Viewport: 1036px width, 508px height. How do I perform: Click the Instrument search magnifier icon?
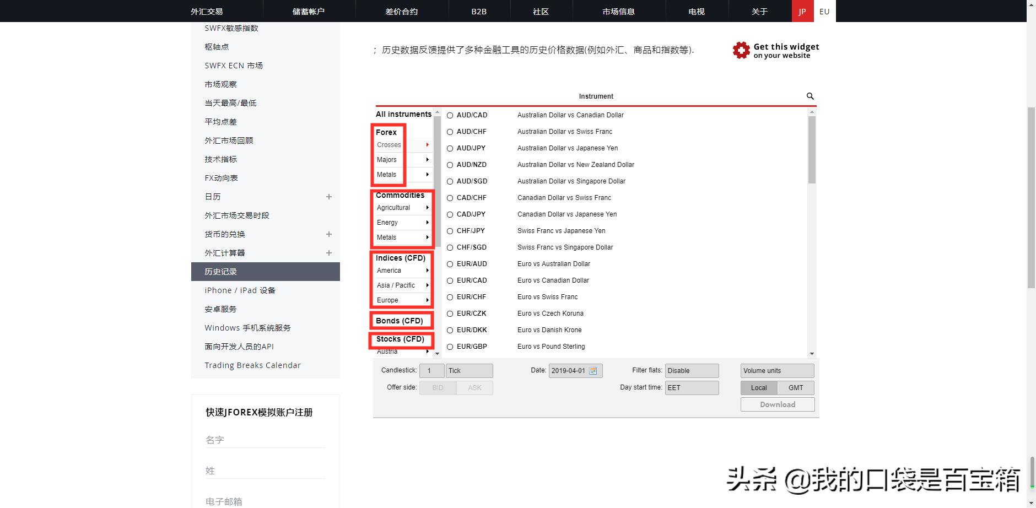pos(810,96)
